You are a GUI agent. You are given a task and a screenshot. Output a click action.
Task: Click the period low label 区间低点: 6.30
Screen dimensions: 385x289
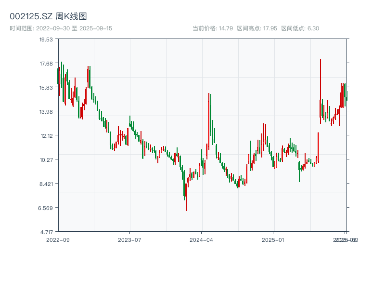(x=300, y=28)
